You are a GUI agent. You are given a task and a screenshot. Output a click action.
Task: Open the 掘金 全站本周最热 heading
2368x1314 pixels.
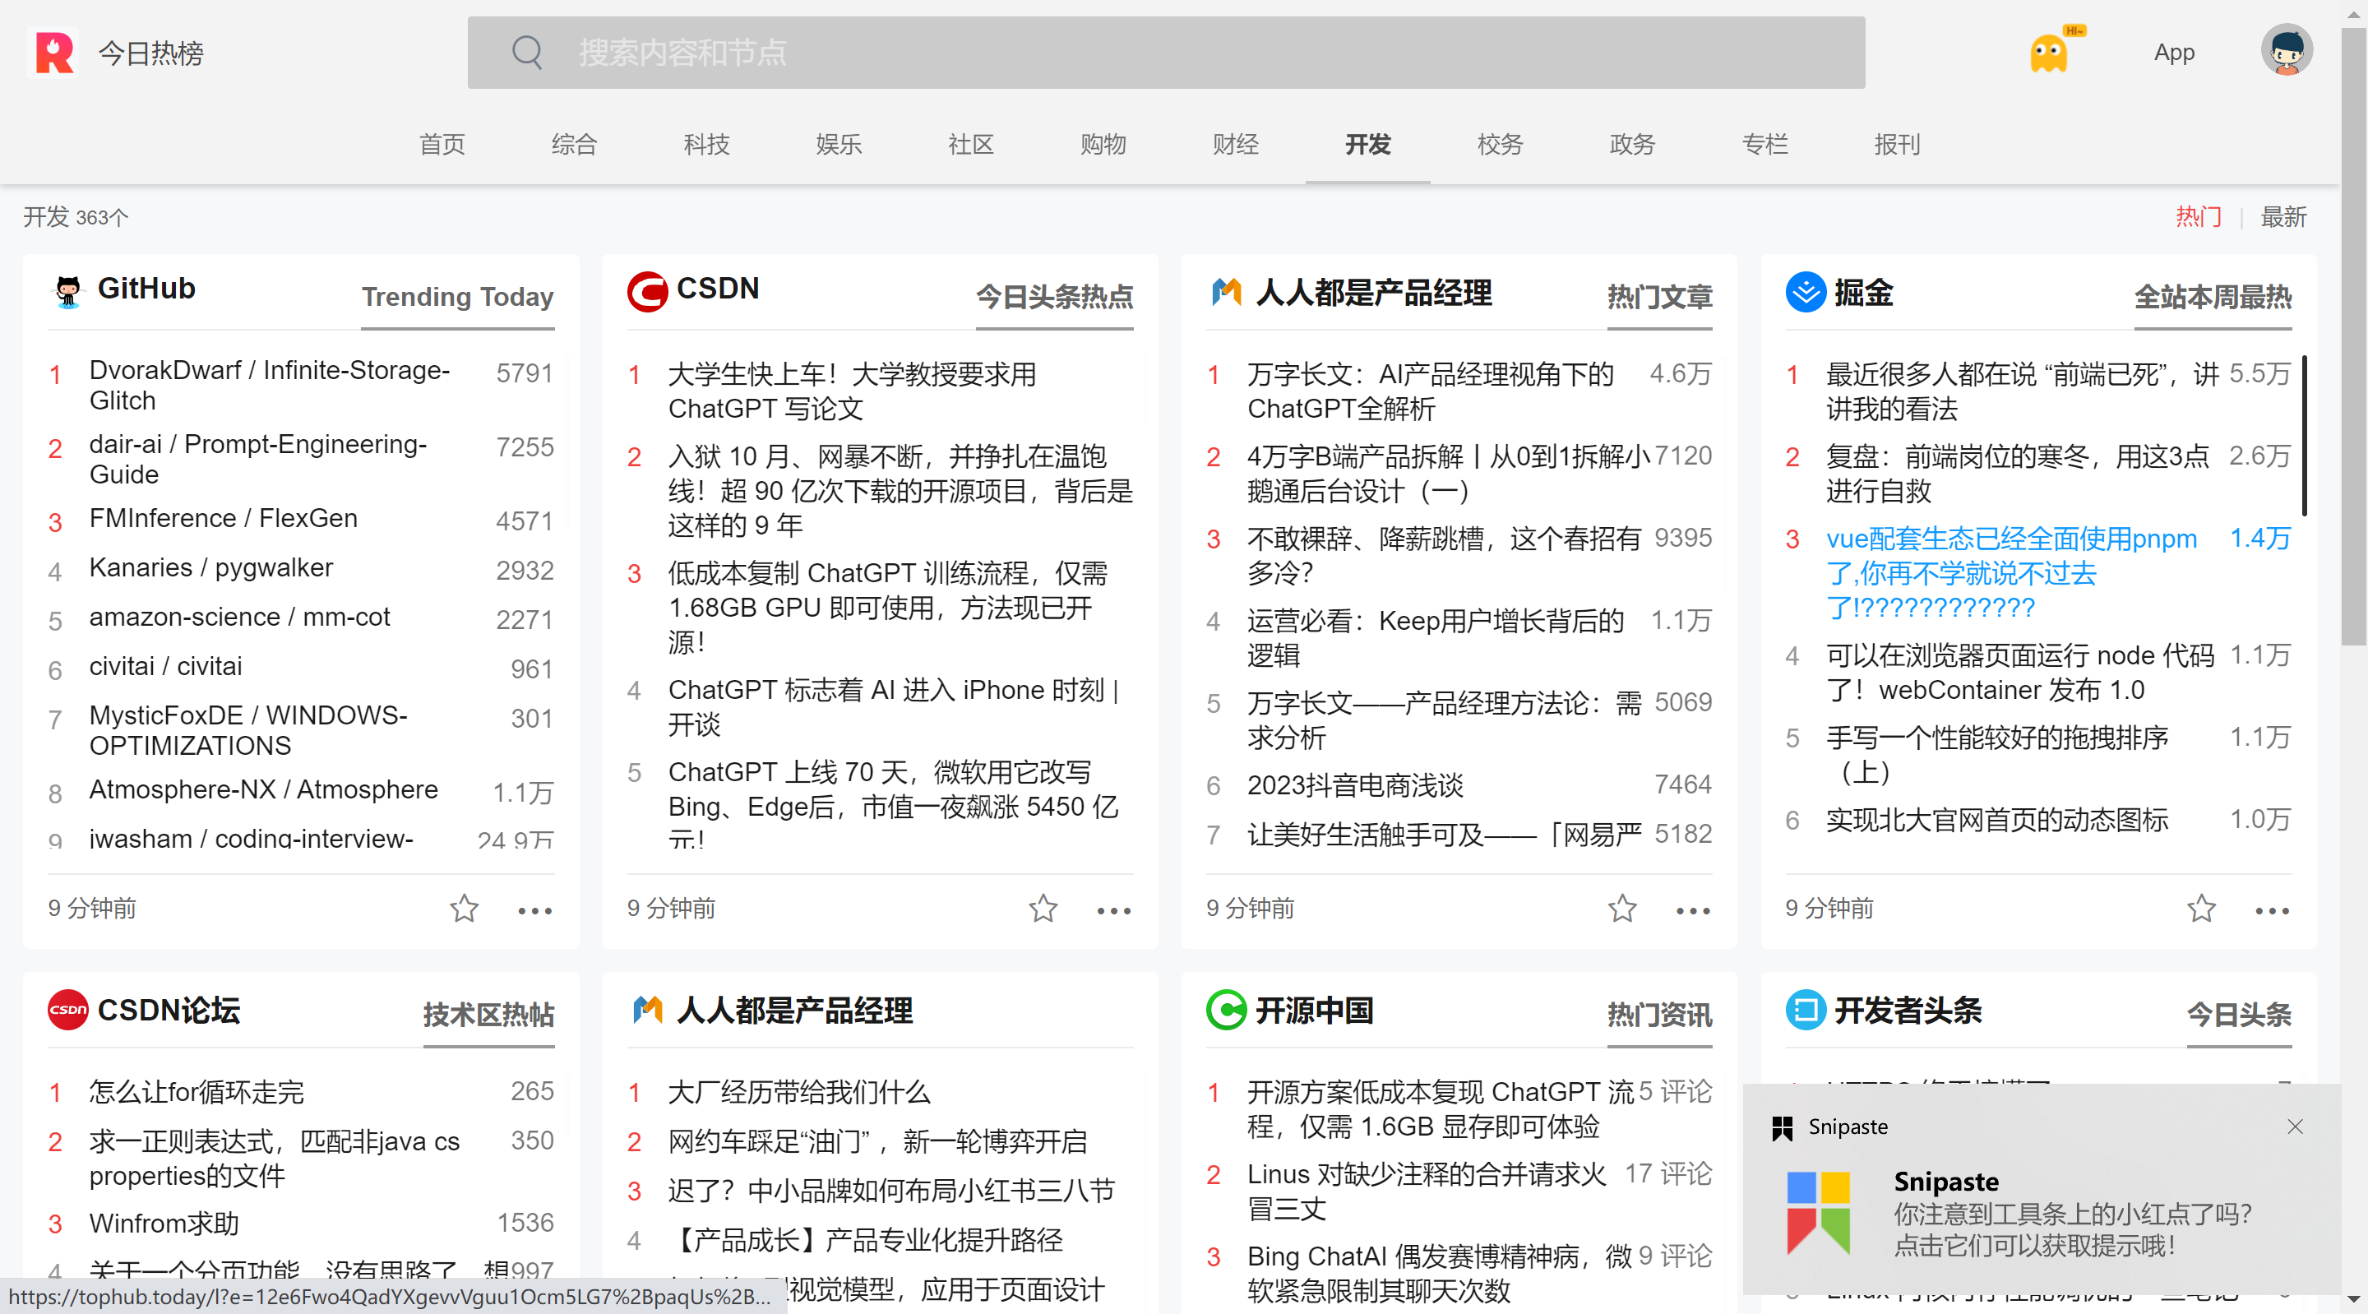[2213, 297]
